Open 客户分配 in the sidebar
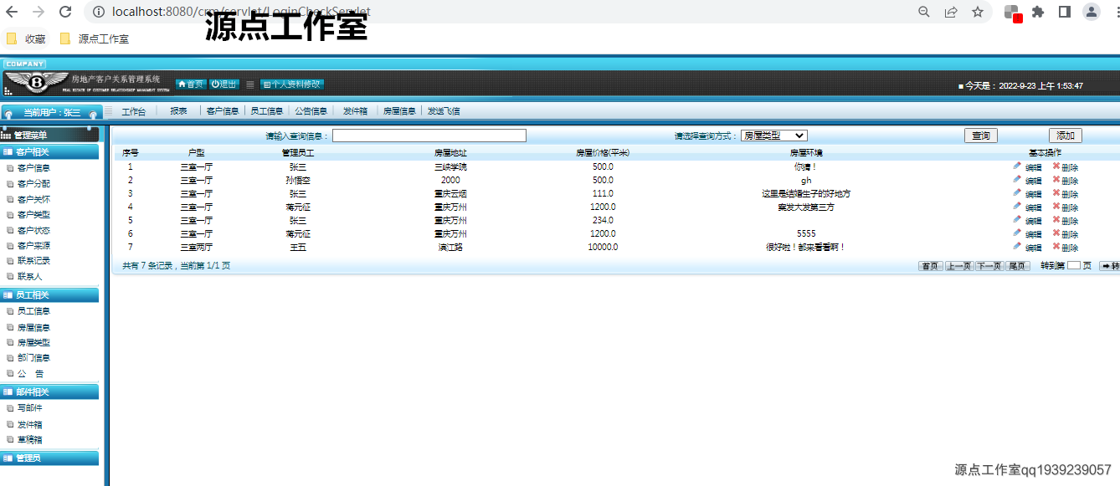The width and height of the screenshot is (1120, 486). pos(33,183)
